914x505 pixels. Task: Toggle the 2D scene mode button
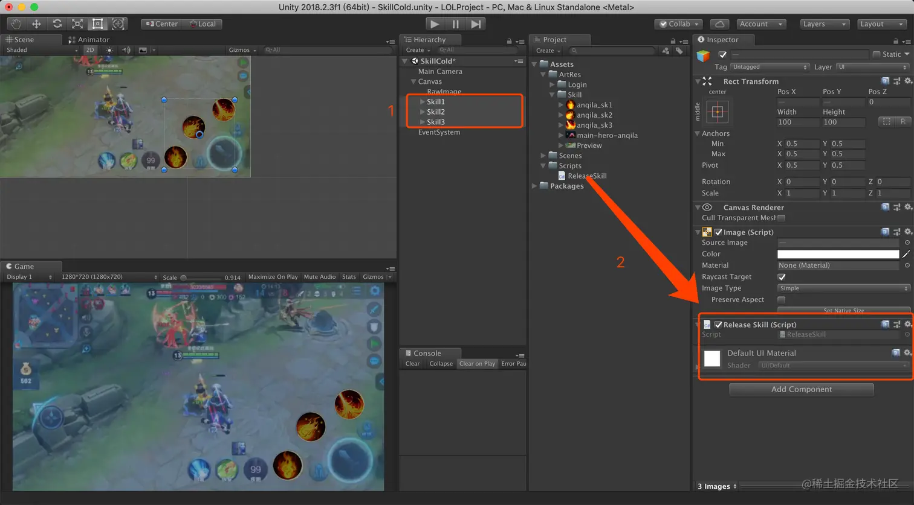pyautogui.click(x=90, y=50)
